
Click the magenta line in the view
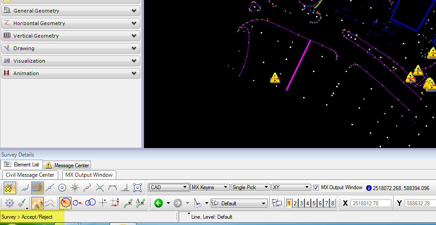298,65
